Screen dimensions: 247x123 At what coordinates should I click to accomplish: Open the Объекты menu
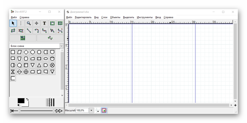point(115,17)
